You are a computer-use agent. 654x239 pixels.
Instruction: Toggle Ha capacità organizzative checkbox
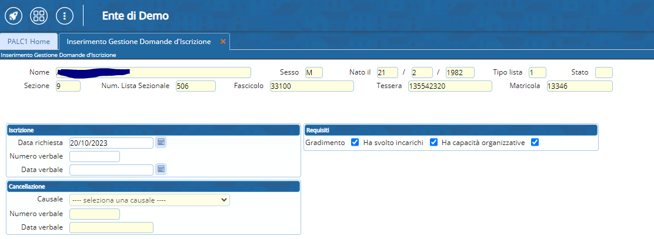[535, 143]
